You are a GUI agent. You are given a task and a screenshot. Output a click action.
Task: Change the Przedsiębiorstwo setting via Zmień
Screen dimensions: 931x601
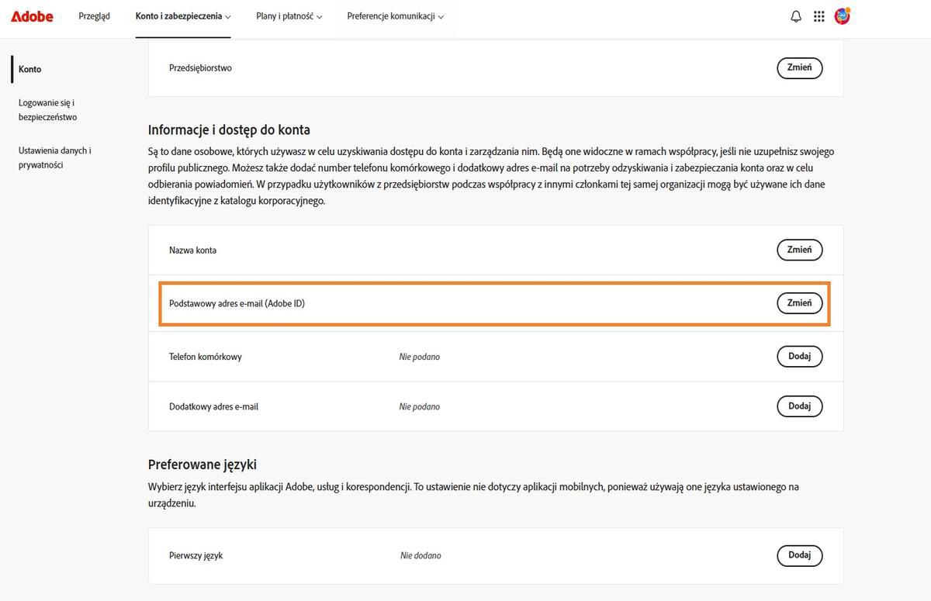click(x=799, y=67)
